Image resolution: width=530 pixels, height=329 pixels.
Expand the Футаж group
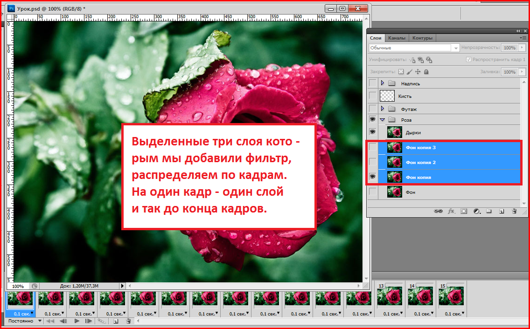point(383,109)
